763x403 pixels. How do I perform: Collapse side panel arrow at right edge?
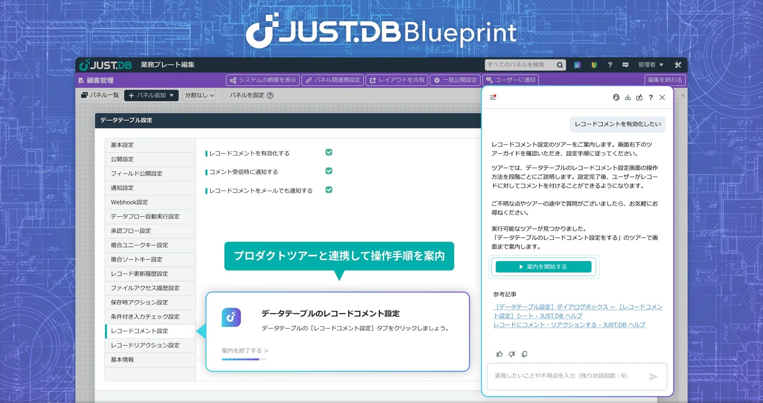[683, 95]
